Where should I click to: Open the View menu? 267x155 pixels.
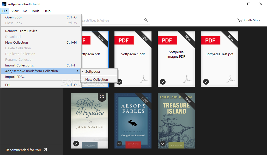15,11
